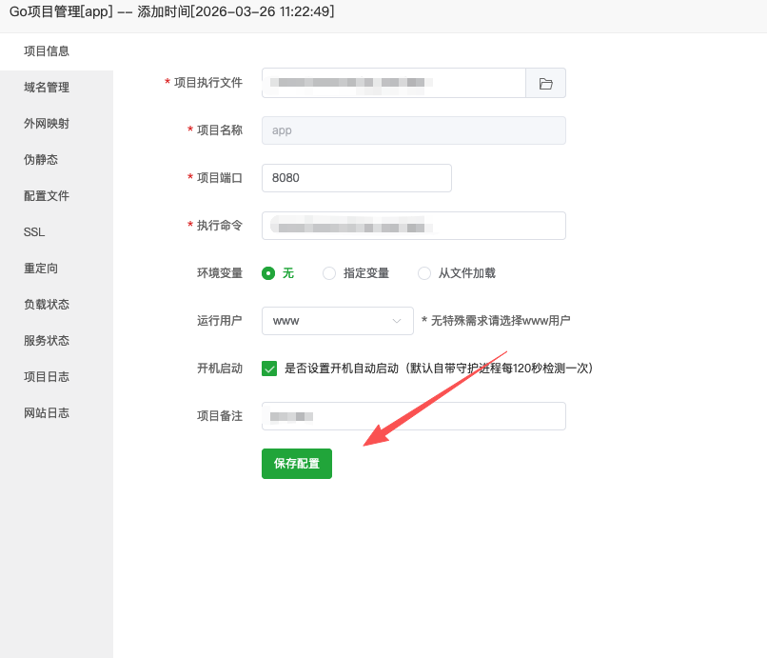767x658 pixels.
Task: Click the 无特殊需求请选择www用户 hint
Action: pos(496,321)
